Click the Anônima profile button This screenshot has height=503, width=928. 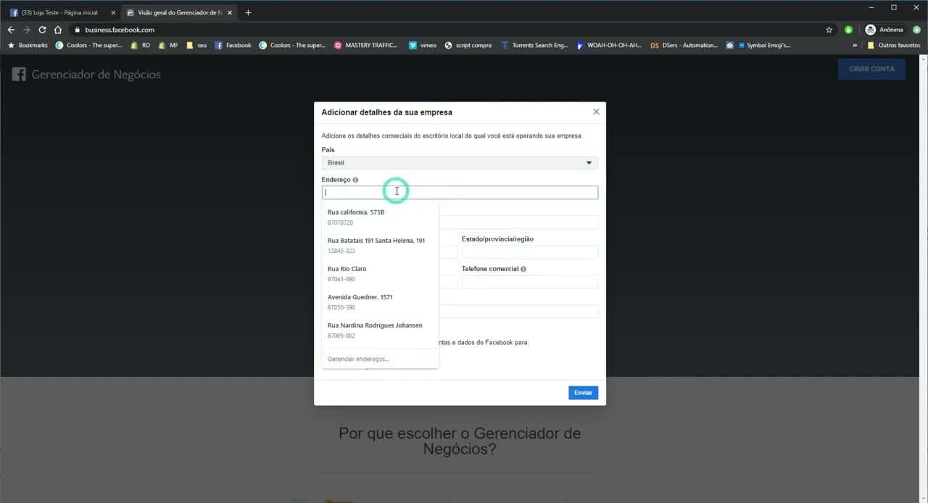coord(884,30)
